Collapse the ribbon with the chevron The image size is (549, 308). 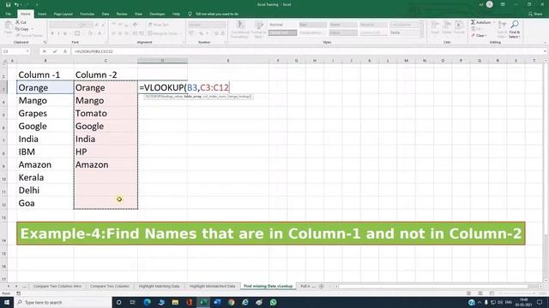pyautogui.click(x=546, y=42)
